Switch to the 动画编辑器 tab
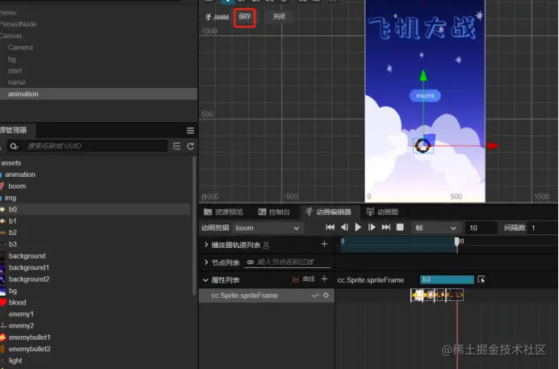559x369 pixels. 329,212
